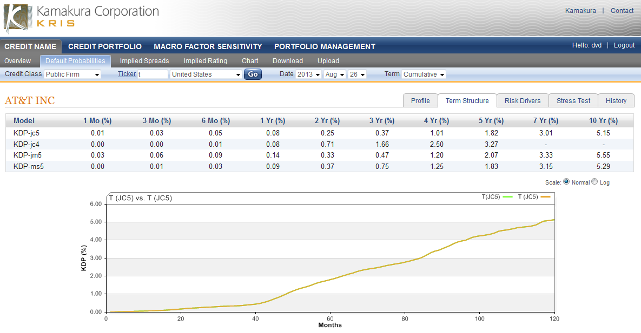Open the PORTFOLIO MANAGEMENT tab

pyautogui.click(x=325, y=46)
